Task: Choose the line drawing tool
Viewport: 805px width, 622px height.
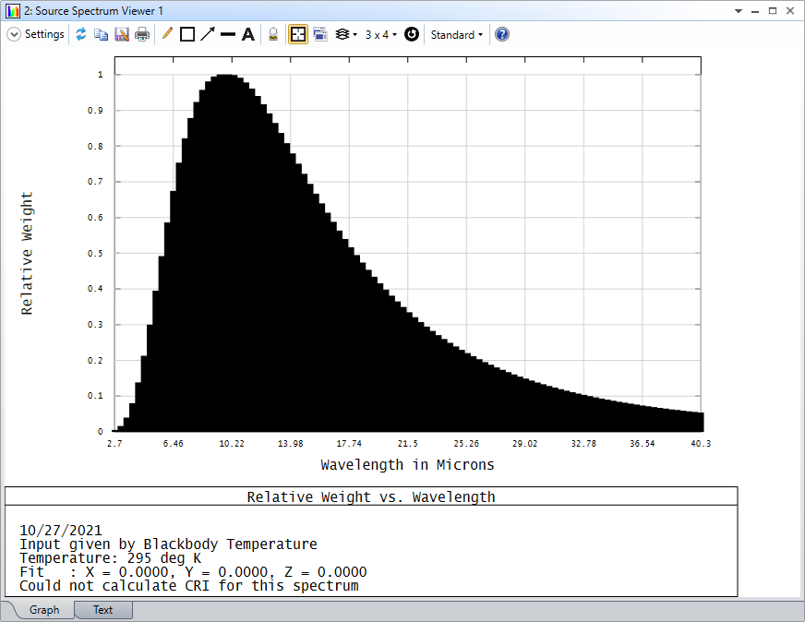Action: point(228,34)
